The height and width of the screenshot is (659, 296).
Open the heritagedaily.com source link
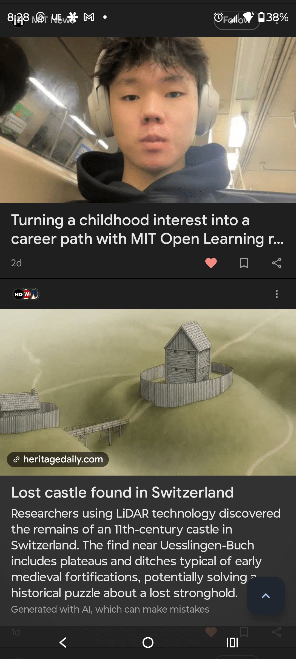coord(58,459)
